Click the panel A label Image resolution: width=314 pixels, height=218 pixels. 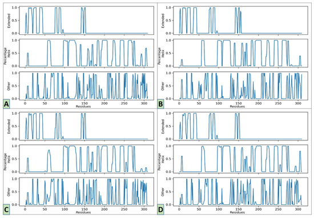click(6, 104)
